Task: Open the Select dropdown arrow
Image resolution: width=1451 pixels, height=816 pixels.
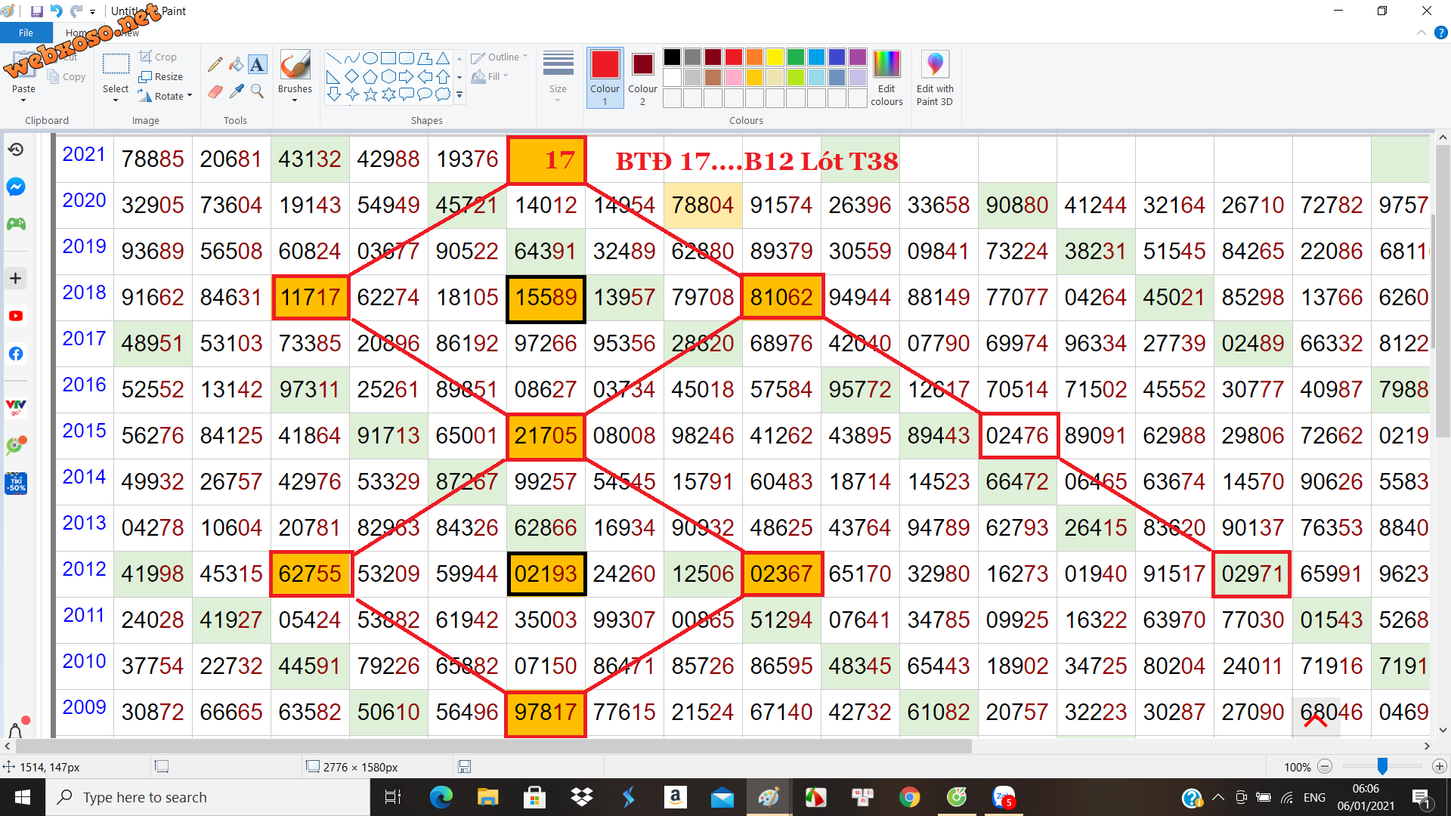Action: [116, 99]
